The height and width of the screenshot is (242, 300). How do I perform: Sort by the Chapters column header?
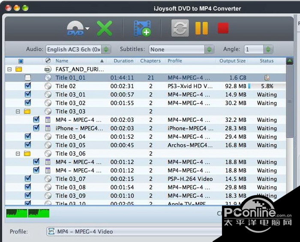tap(150, 61)
